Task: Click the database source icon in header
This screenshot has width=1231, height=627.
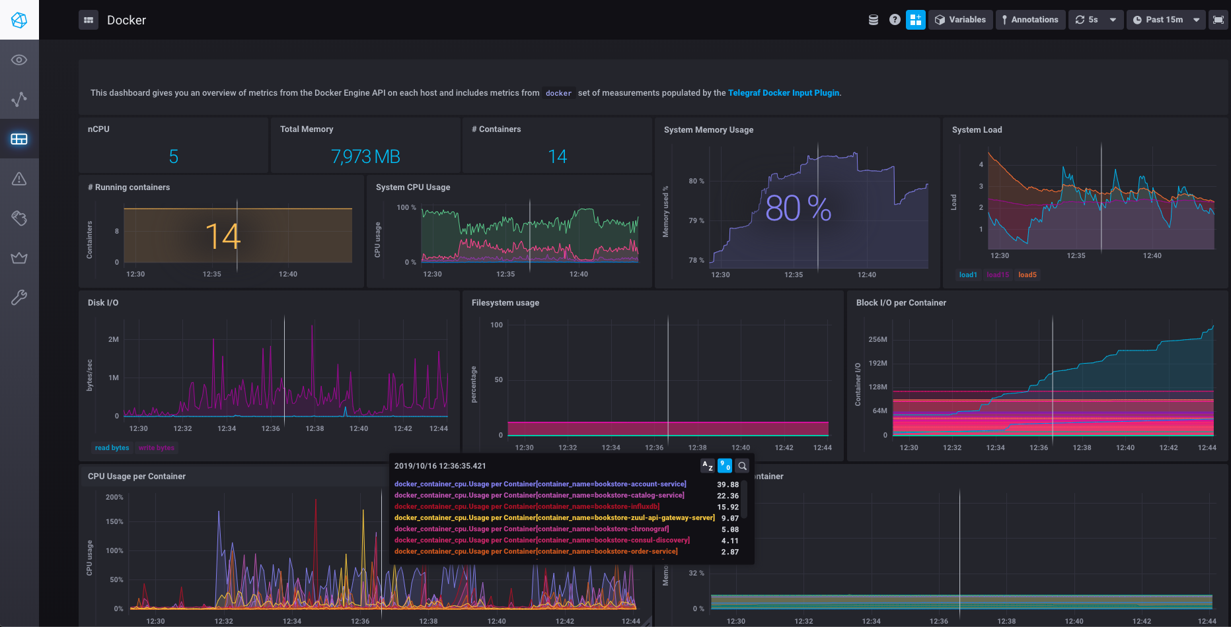Action: pyautogui.click(x=874, y=20)
